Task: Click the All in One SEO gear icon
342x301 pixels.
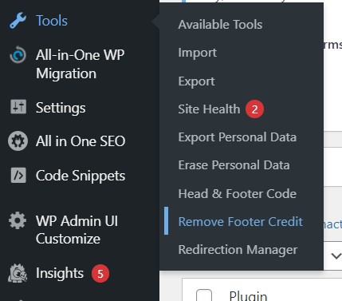Action: [x=18, y=141]
